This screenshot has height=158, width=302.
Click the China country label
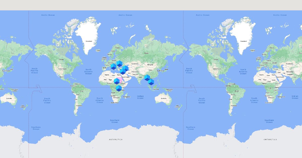(150, 70)
